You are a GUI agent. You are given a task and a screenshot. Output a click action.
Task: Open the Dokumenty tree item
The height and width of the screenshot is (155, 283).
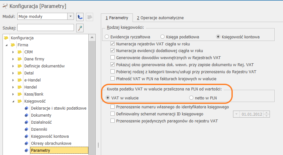41,115
